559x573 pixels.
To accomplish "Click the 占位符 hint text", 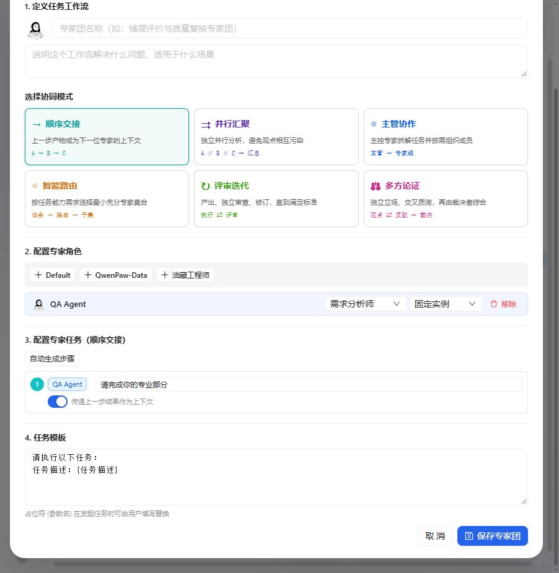I will pyautogui.click(x=97, y=514).
